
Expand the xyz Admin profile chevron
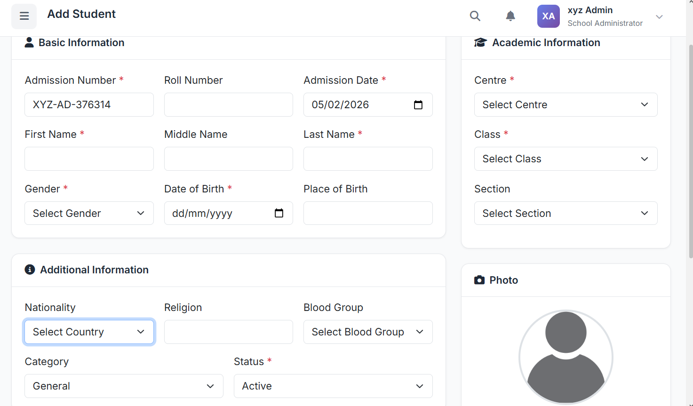coord(659,17)
